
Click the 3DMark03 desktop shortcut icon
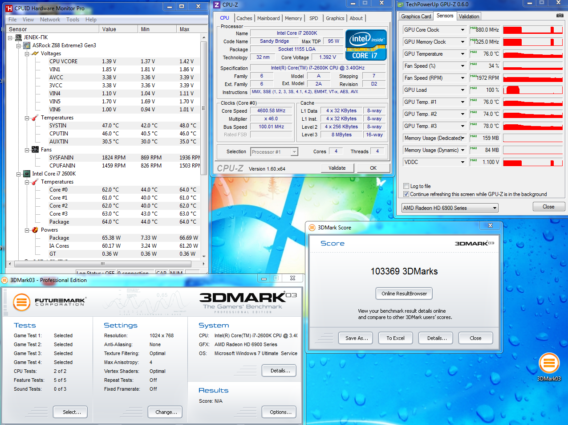pos(549,364)
